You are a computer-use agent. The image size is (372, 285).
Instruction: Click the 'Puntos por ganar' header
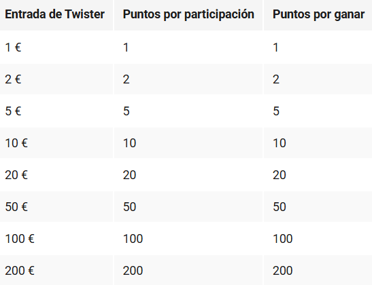[318, 14]
